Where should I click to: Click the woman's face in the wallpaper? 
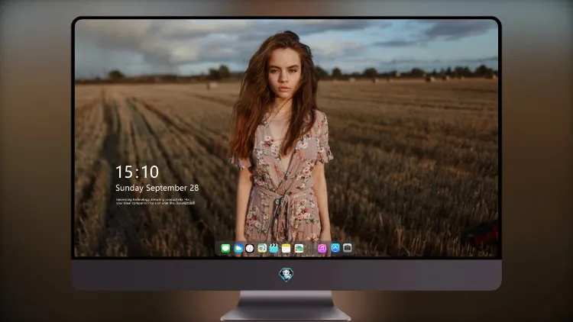click(284, 75)
